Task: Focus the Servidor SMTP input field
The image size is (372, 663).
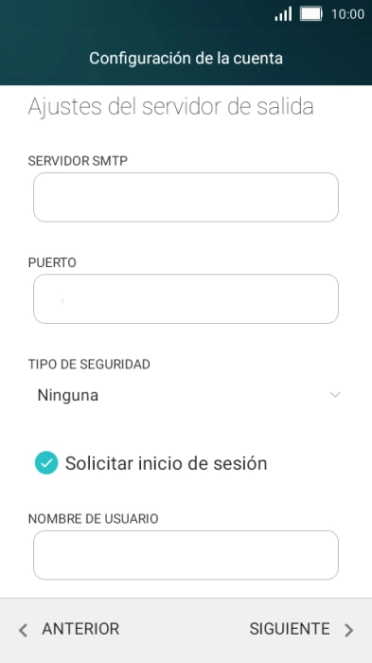Action: click(186, 197)
